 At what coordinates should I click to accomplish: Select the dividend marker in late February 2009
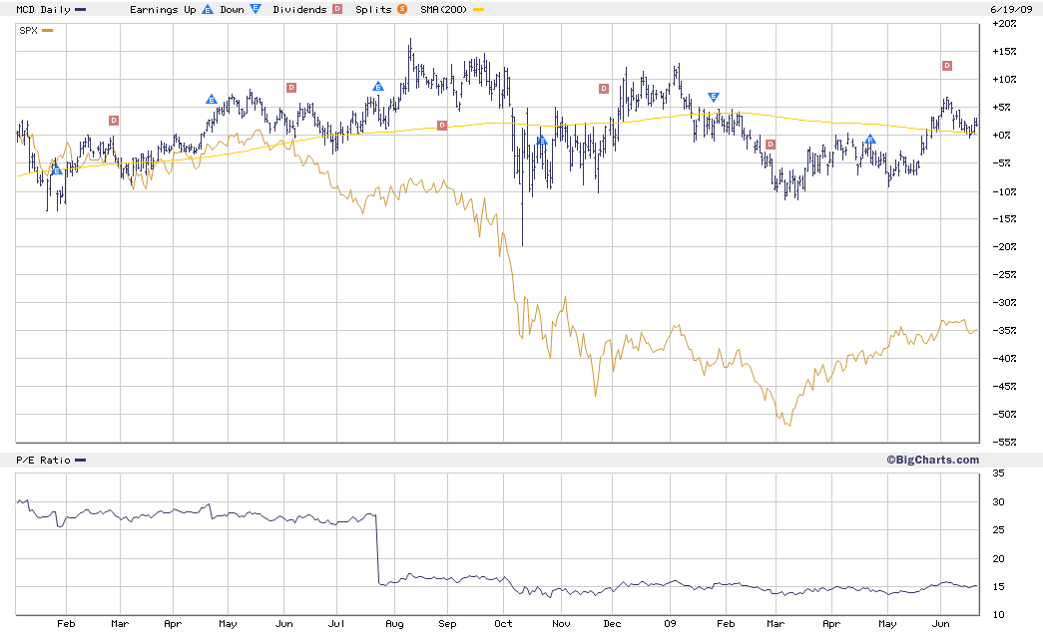(x=771, y=145)
